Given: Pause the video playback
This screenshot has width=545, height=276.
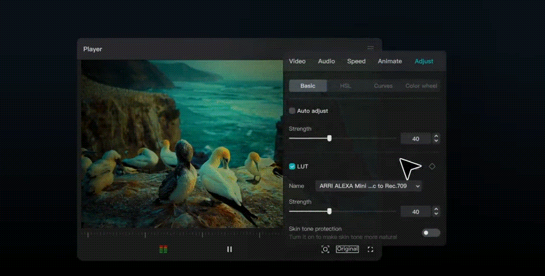Looking at the screenshot, I should pos(229,250).
